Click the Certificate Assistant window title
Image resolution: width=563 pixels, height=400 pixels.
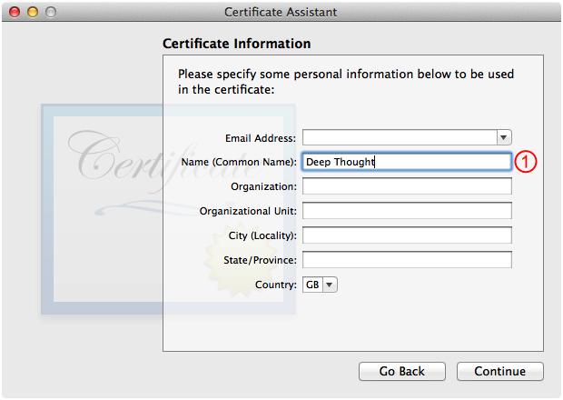pos(281,12)
